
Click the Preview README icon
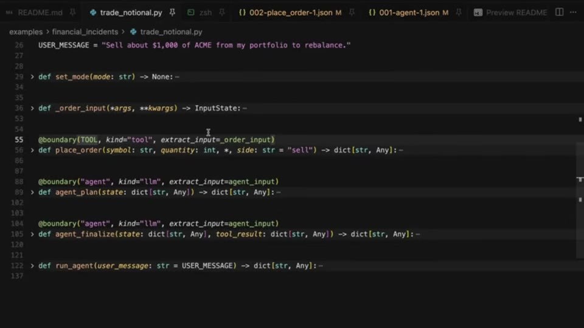pos(478,13)
